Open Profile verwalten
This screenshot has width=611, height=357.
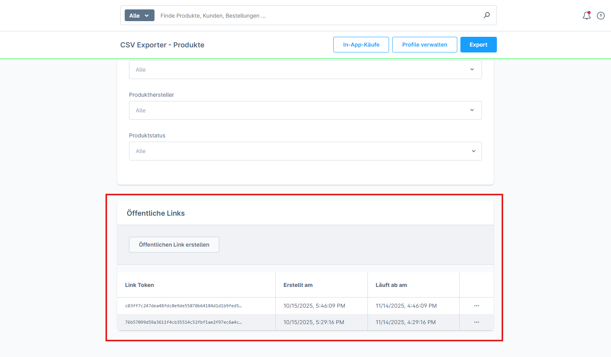coord(424,45)
